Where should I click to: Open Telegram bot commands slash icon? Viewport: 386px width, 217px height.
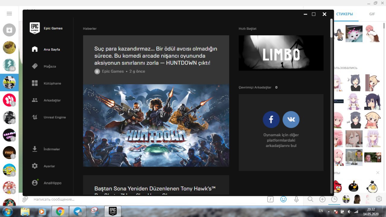click(x=271, y=199)
